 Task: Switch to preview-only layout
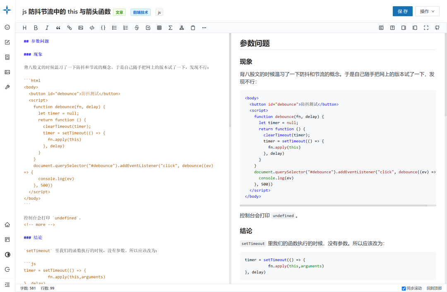(415, 28)
